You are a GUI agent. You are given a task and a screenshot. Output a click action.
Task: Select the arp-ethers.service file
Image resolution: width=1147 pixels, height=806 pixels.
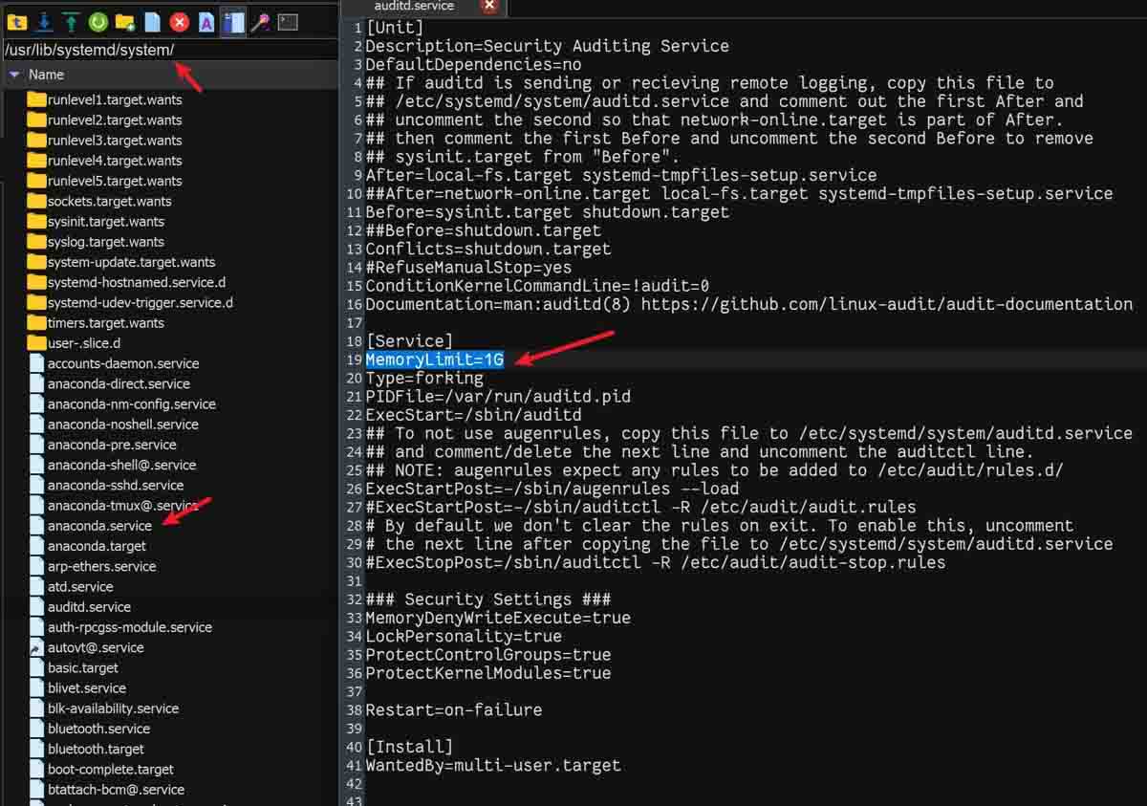point(93,566)
